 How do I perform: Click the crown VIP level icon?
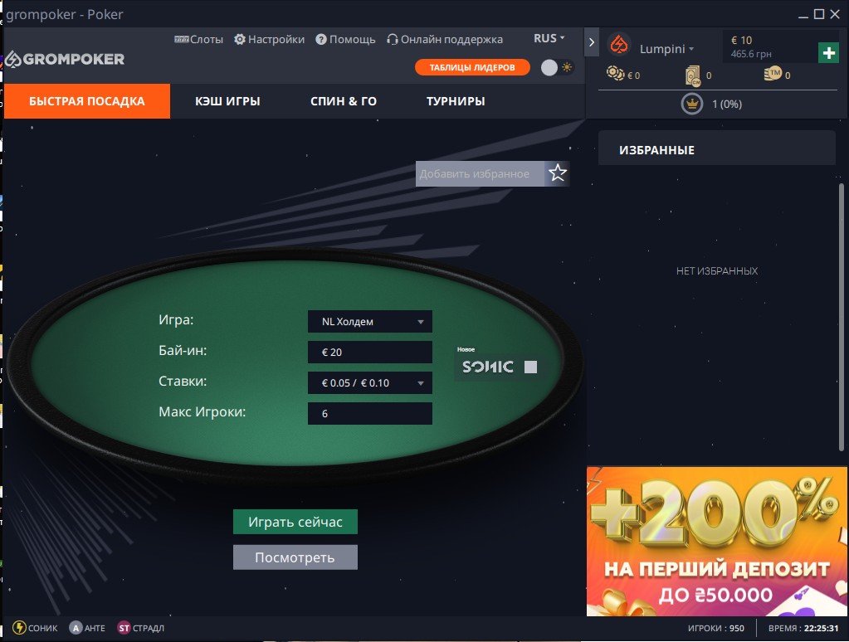click(691, 104)
